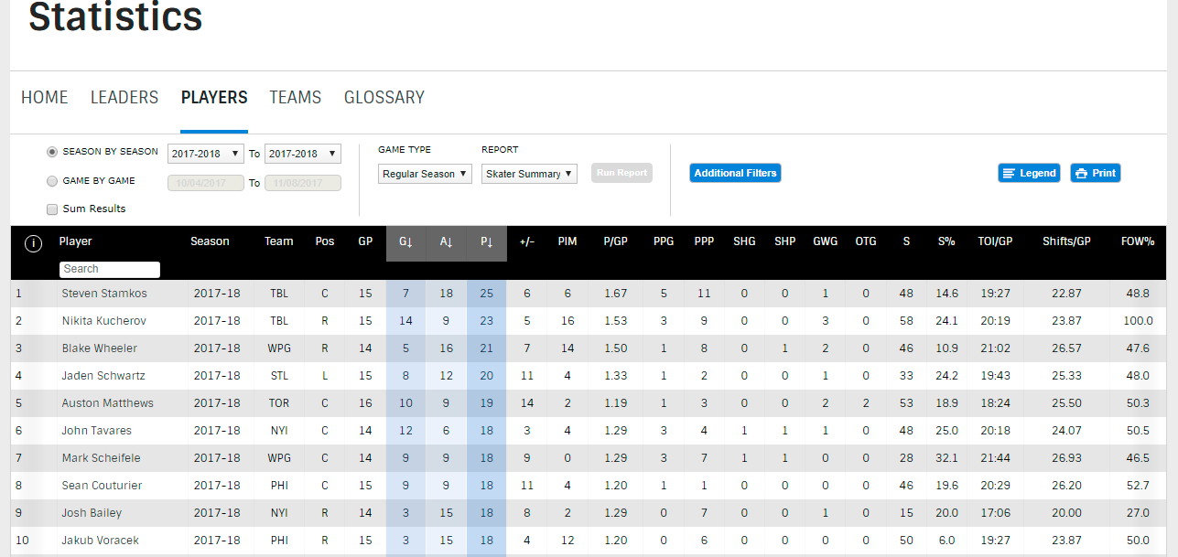This screenshot has width=1178, height=557.
Task: Open the Game Type Regular Season dropdown
Action: 426,174
